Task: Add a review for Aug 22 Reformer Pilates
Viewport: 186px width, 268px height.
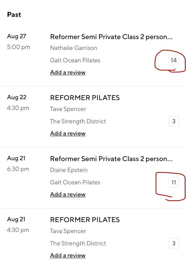Action: [x=68, y=133]
